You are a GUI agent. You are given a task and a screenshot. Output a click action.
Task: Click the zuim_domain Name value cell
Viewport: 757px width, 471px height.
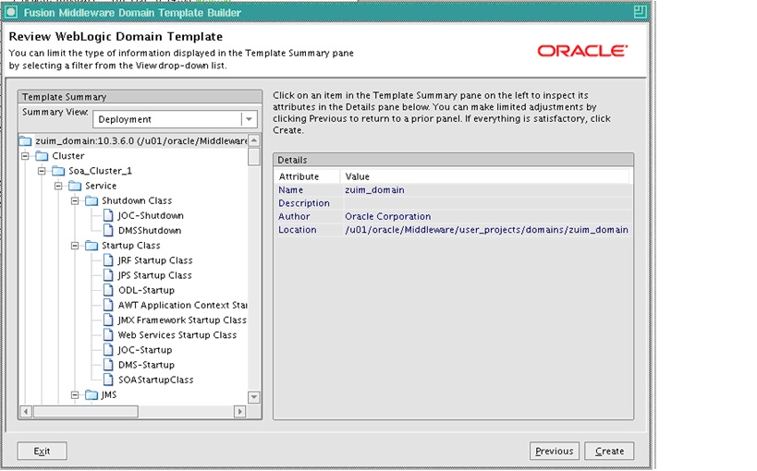pos(486,190)
